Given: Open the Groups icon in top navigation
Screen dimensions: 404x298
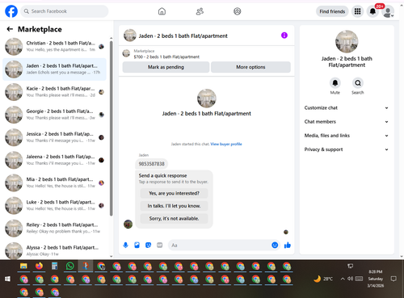Looking at the screenshot, I should point(238,11).
